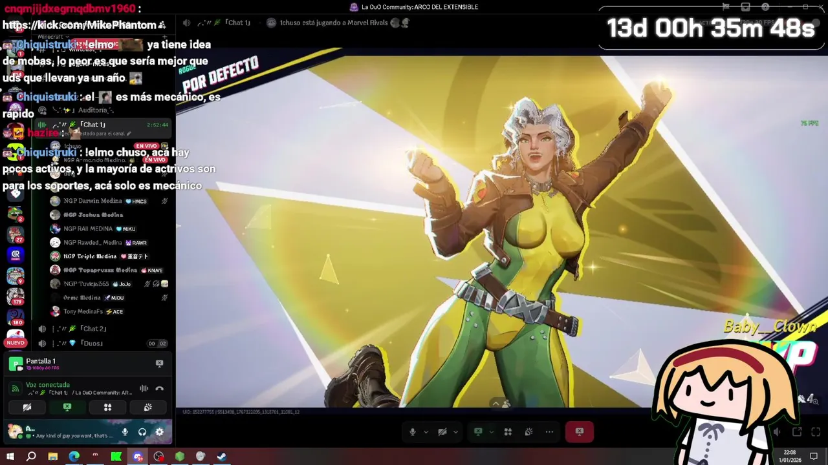The width and height of the screenshot is (828, 465).
Task: Click user NGP Tuvieja365
Action: (x=109, y=284)
